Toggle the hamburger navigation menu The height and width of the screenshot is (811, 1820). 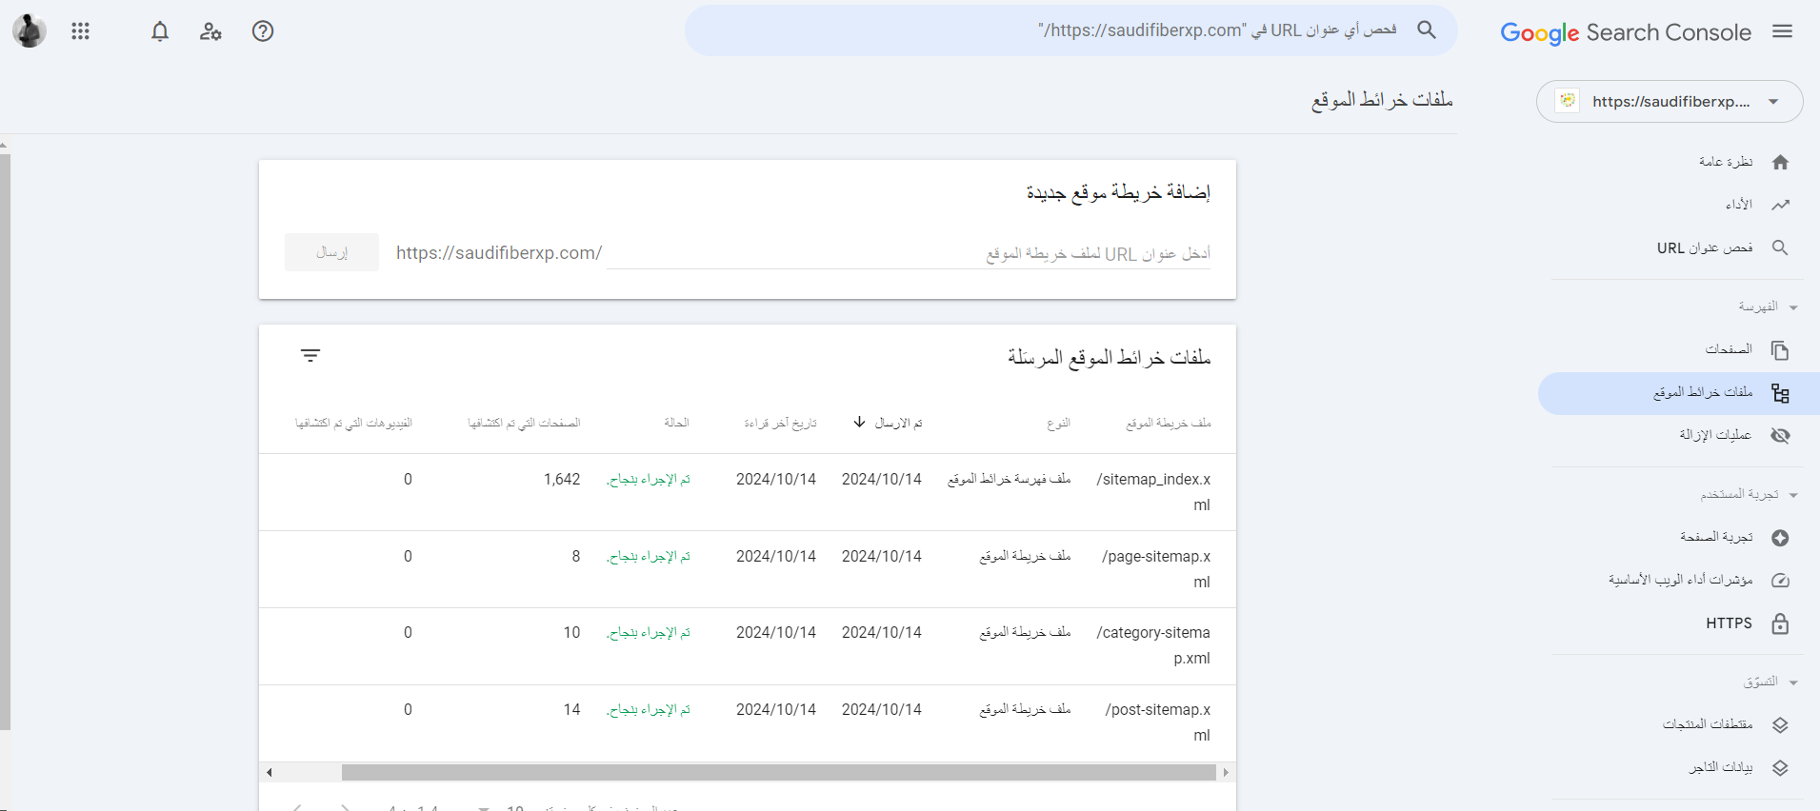click(1783, 31)
